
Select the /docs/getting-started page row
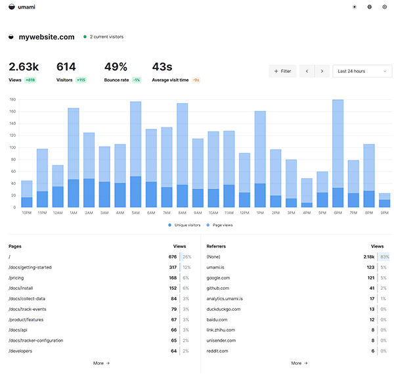100,268
